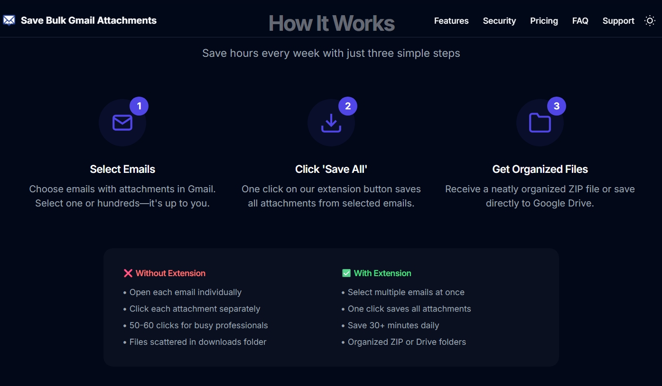Click the red X icon beside Without Extension
This screenshot has height=386, width=662.
point(127,273)
